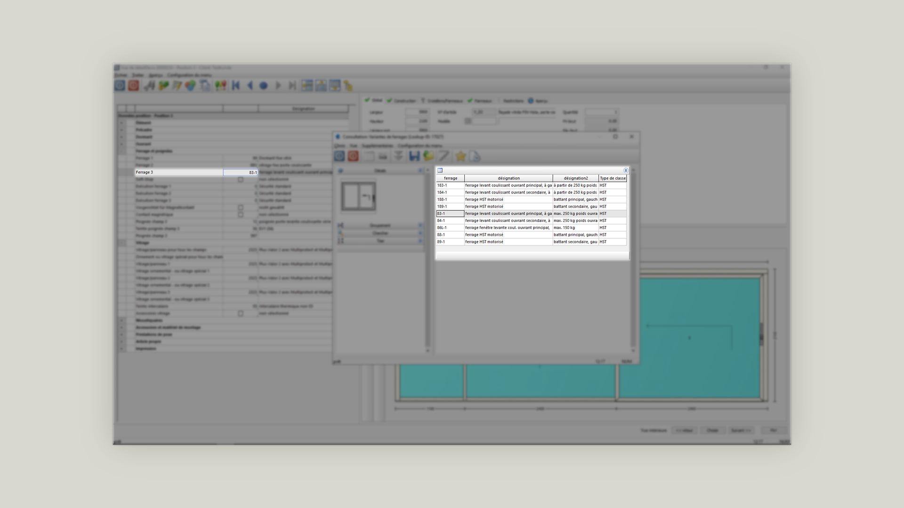
Task: Click the Suivant >> button
Action: pyautogui.click(x=741, y=430)
